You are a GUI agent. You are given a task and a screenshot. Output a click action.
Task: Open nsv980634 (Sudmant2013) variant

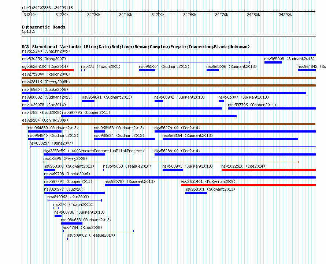(119, 135)
